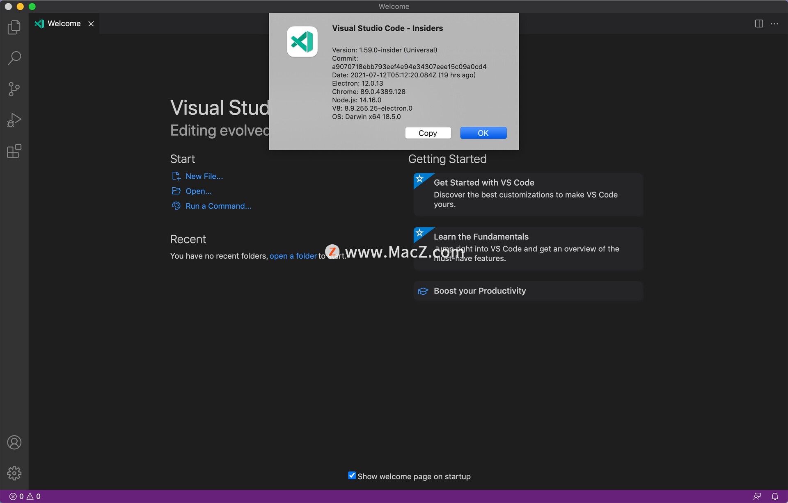The image size is (788, 503).
Task: Click the OS: Darwin x64 18.5.0 line
Action: (x=367, y=117)
